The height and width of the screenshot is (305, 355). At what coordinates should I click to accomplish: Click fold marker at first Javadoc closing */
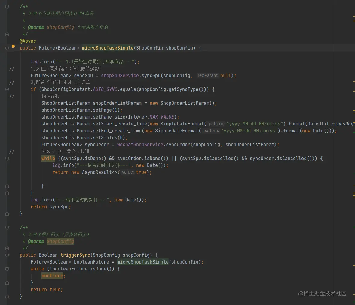pos(7,34)
